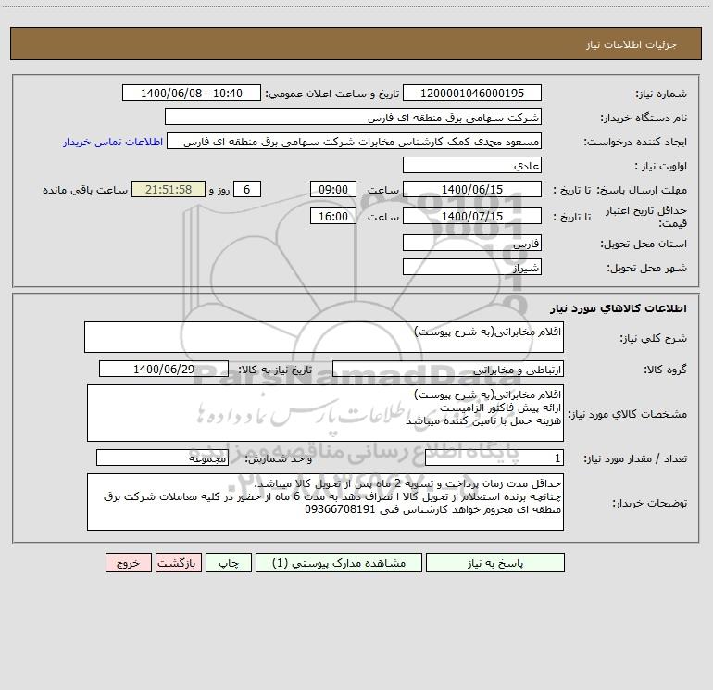The height and width of the screenshot is (690, 713).
Task: Click the price validity time 16:00
Action: point(332,216)
